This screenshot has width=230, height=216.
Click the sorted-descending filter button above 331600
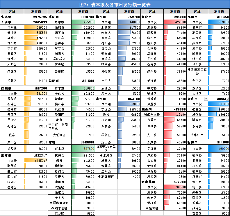228,99
